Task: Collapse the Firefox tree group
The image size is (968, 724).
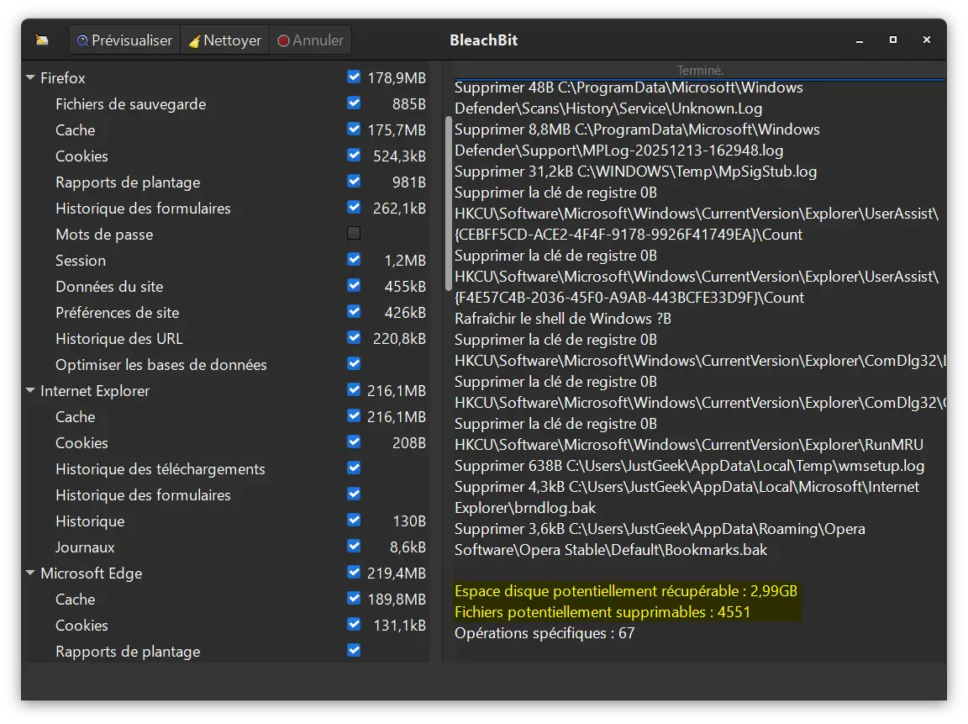Action: 30,78
